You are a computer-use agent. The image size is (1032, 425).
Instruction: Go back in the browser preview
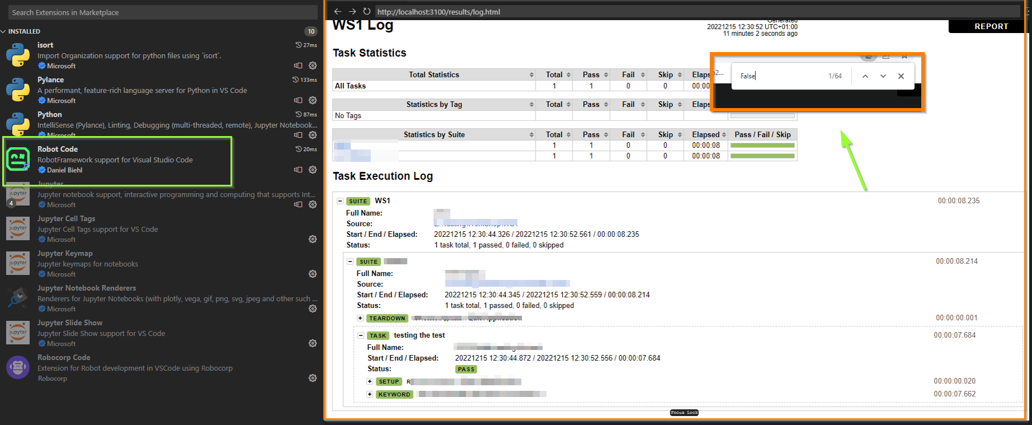(337, 11)
